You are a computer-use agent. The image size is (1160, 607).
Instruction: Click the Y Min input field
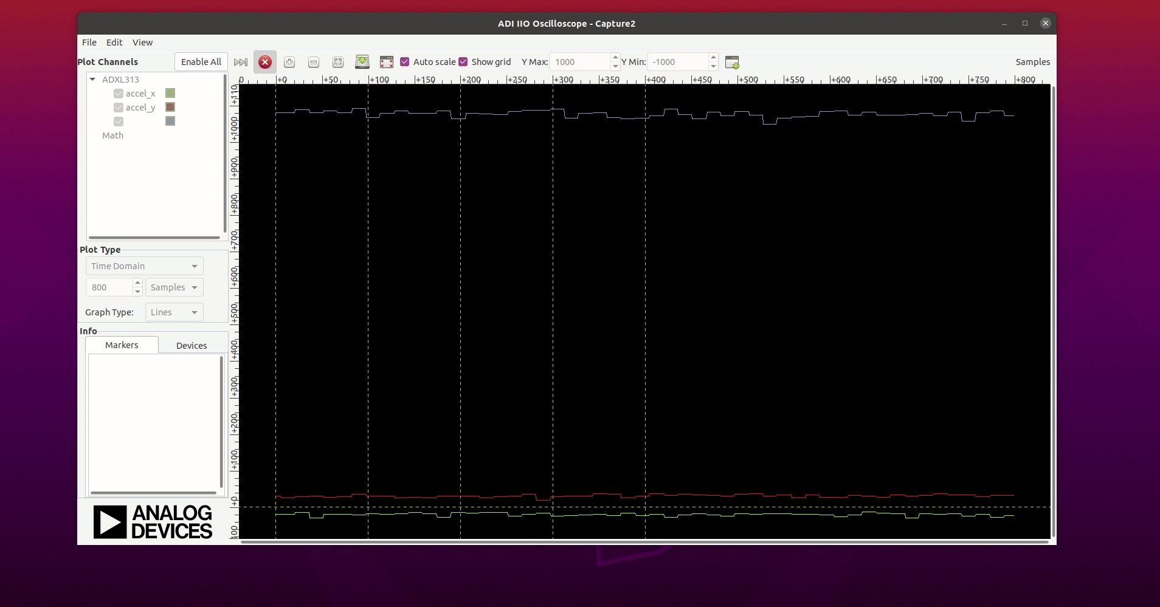click(678, 62)
